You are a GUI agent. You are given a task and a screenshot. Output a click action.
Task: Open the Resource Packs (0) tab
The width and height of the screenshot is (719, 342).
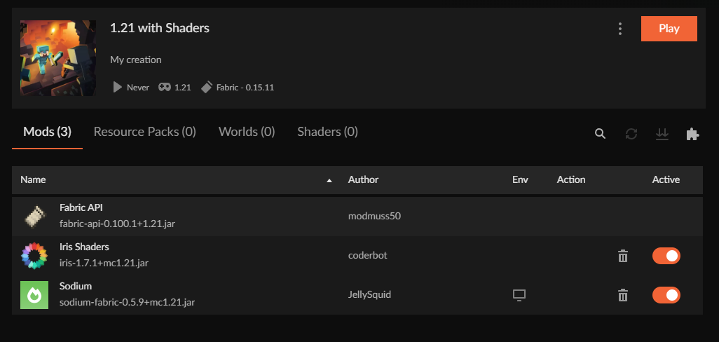(145, 132)
